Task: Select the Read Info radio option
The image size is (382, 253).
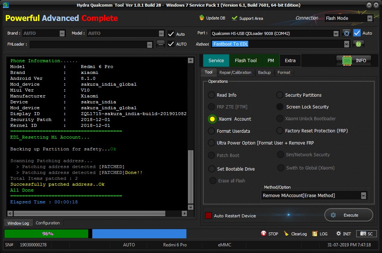Action: (x=211, y=95)
